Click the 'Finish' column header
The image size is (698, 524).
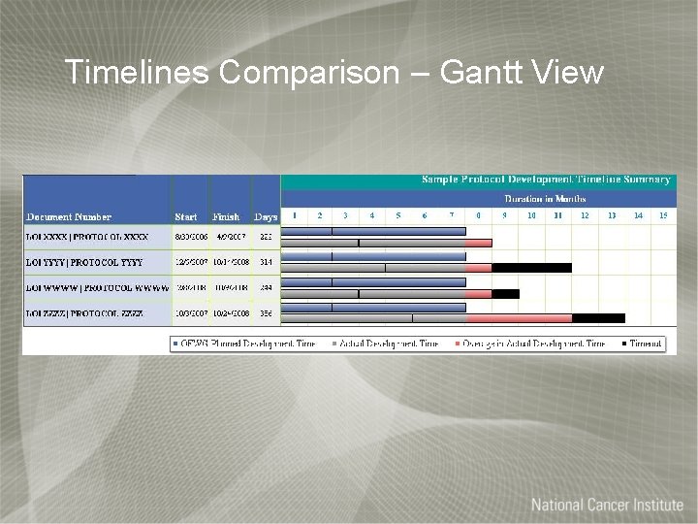226,217
